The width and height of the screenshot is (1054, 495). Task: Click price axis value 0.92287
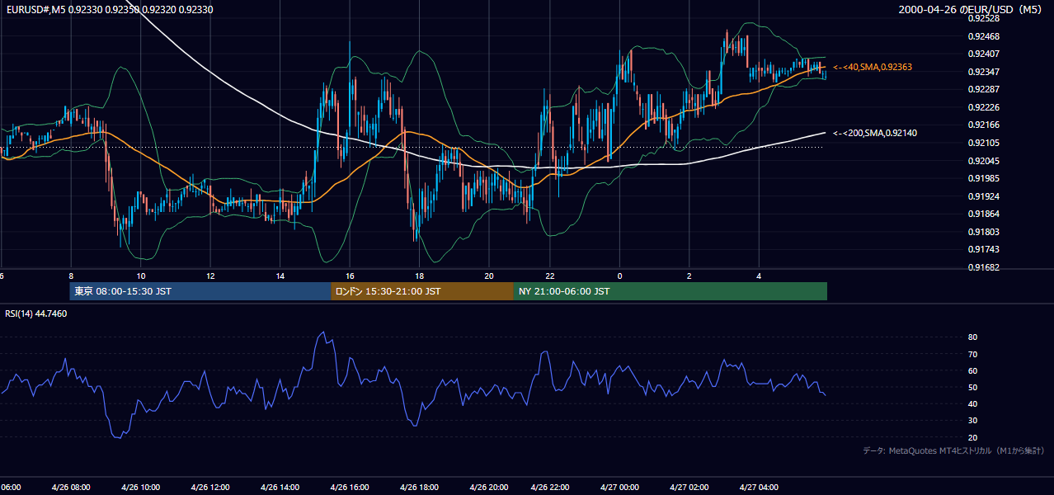[985, 89]
